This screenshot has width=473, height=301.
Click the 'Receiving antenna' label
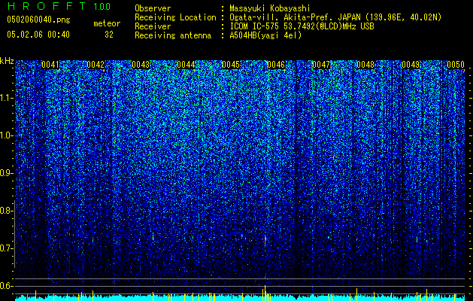pos(173,35)
